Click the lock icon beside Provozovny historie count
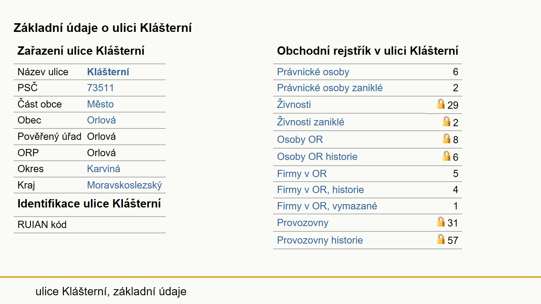The width and height of the screenshot is (541, 304). click(x=440, y=239)
